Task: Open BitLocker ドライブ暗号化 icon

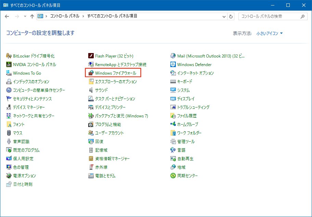Action: click(x=9, y=56)
